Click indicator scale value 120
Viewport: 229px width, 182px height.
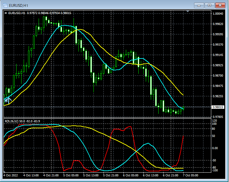pos(215,121)
